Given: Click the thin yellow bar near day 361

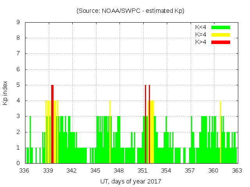Looking at the screenshot, I should (220, 132).
